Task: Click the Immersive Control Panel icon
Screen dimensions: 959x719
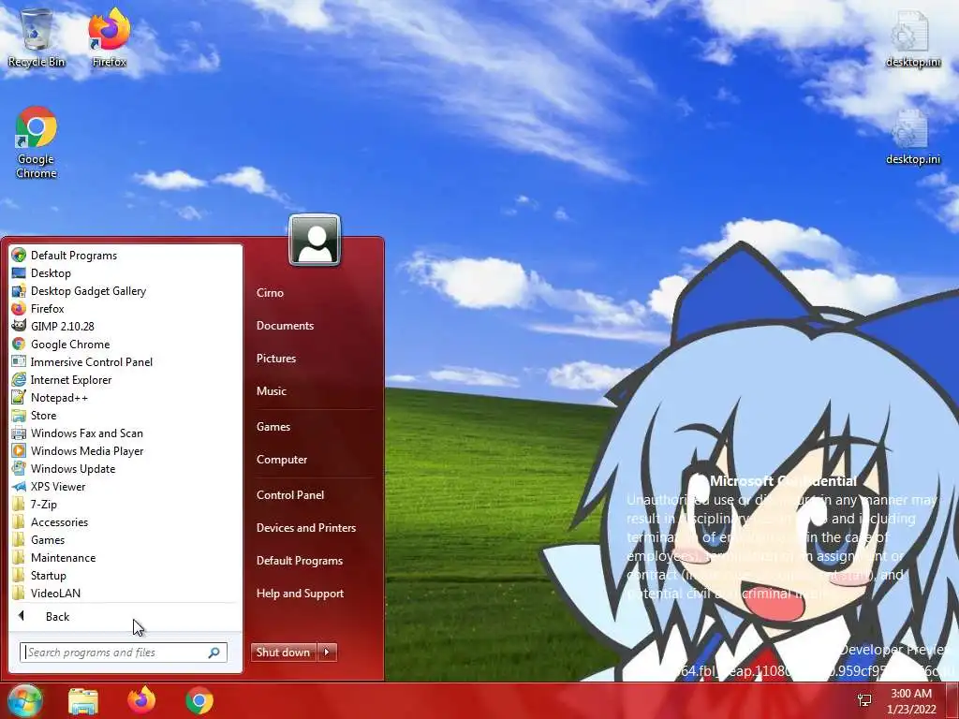Action: click(x=19, y=361)
